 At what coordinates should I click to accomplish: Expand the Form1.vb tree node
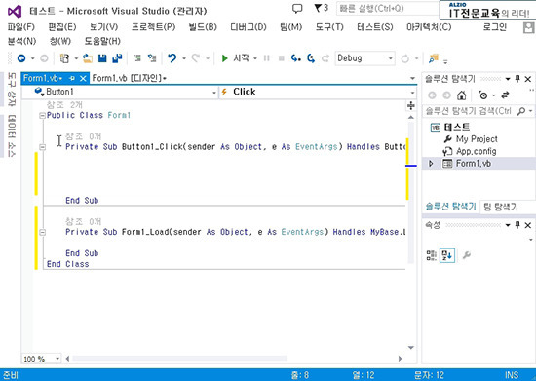coord(431,164)
